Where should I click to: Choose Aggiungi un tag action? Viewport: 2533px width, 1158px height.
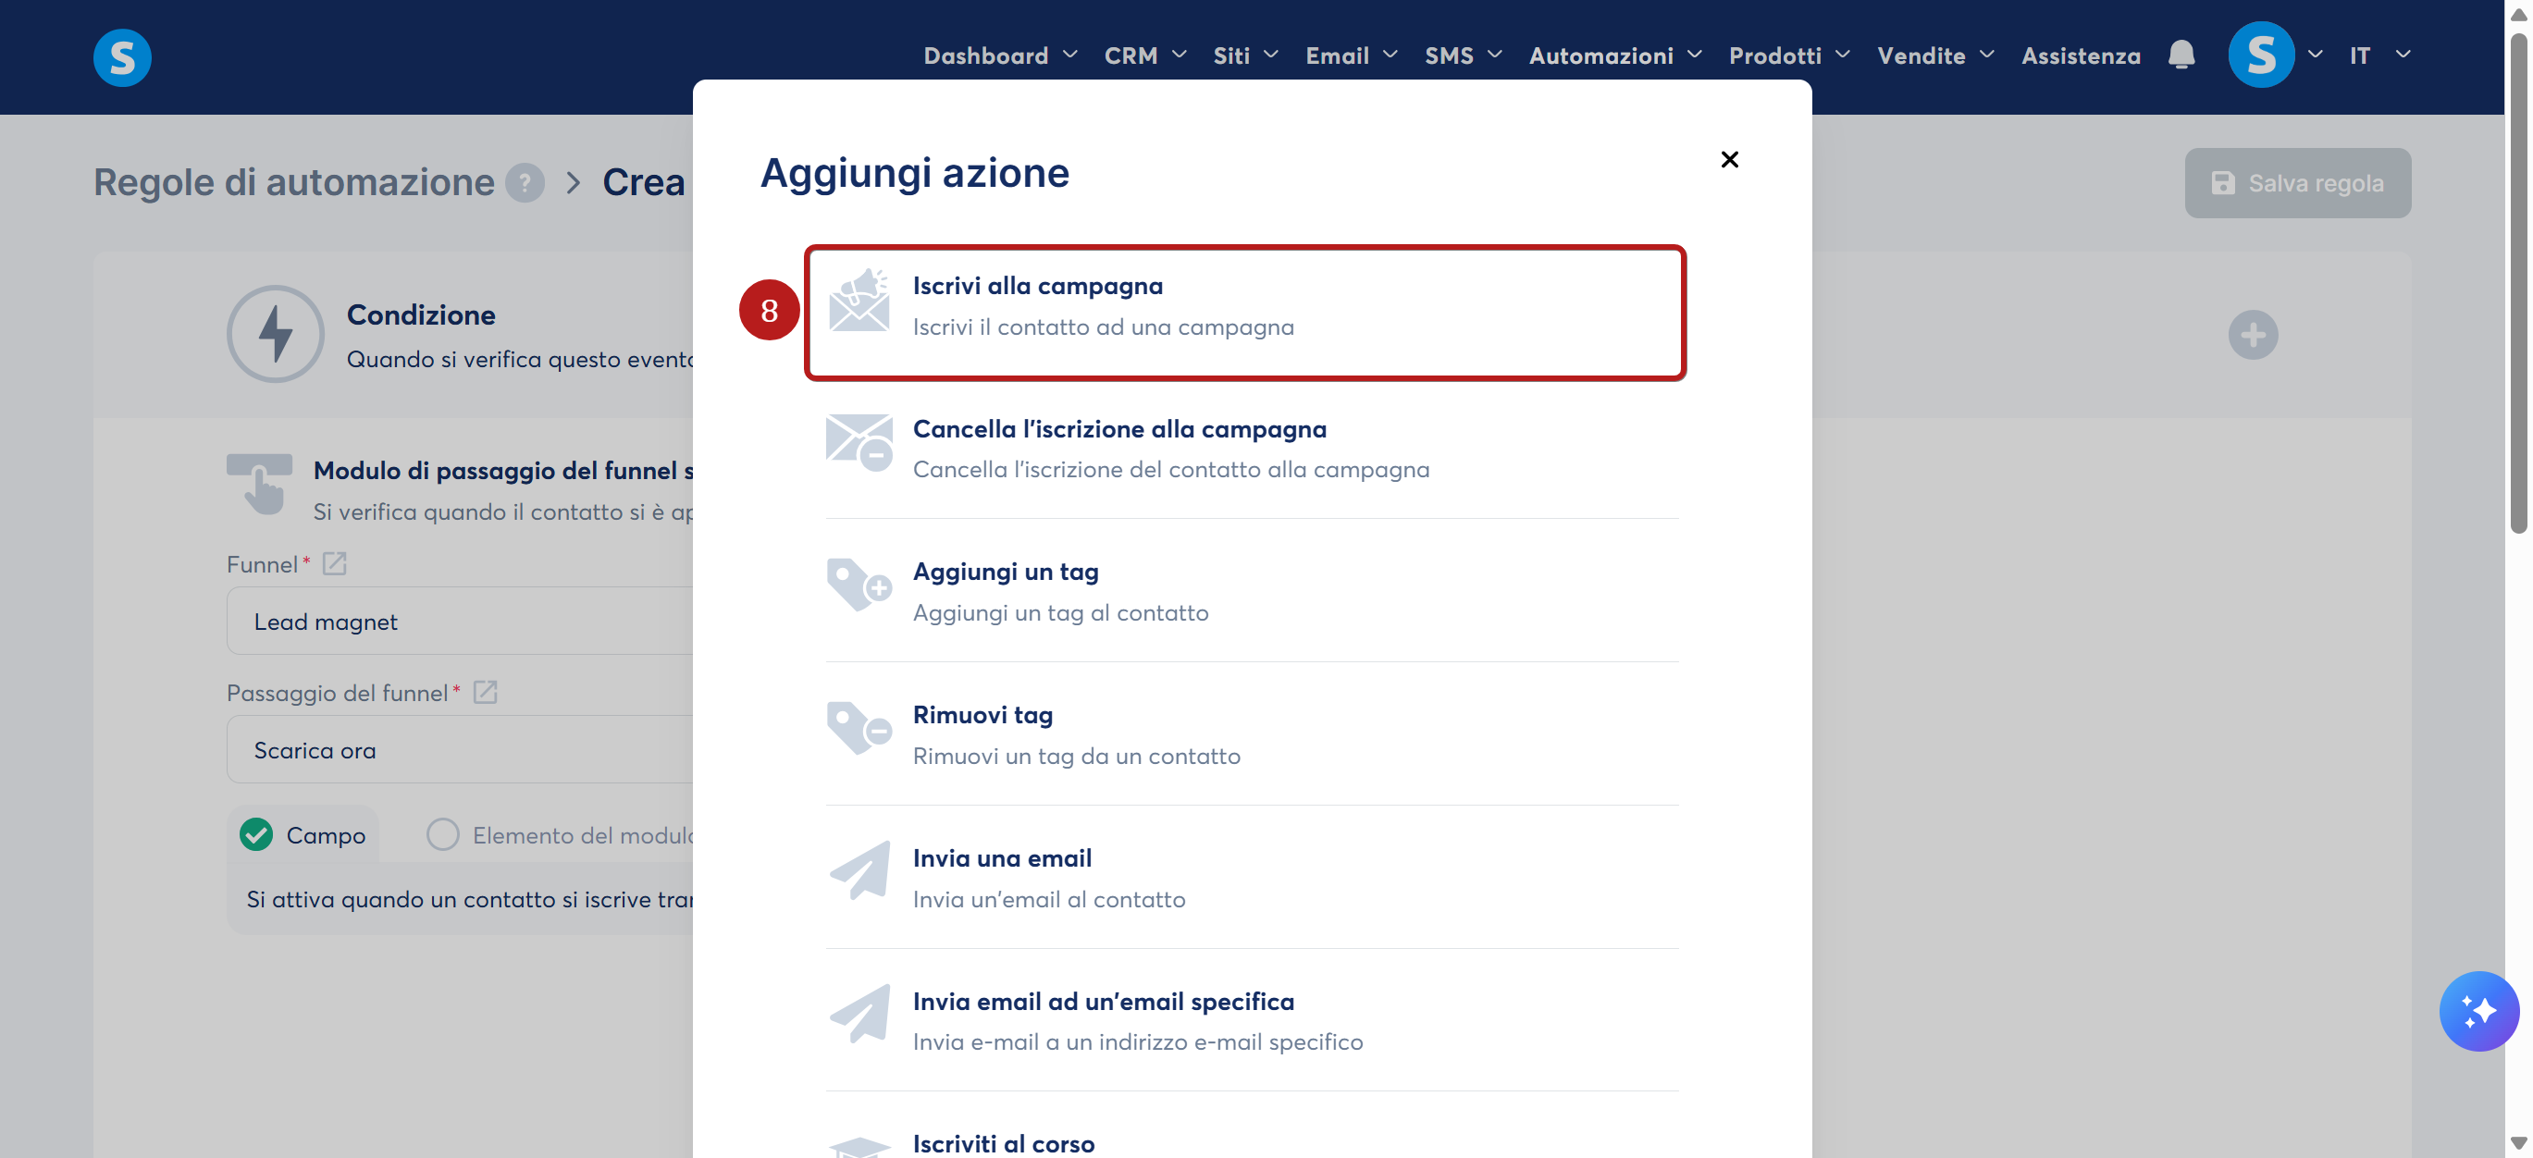tap(1252, 591)
